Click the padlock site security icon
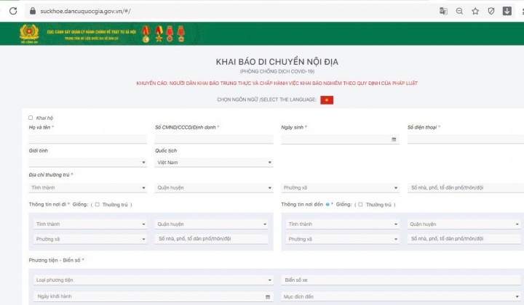 pos(33,11)
